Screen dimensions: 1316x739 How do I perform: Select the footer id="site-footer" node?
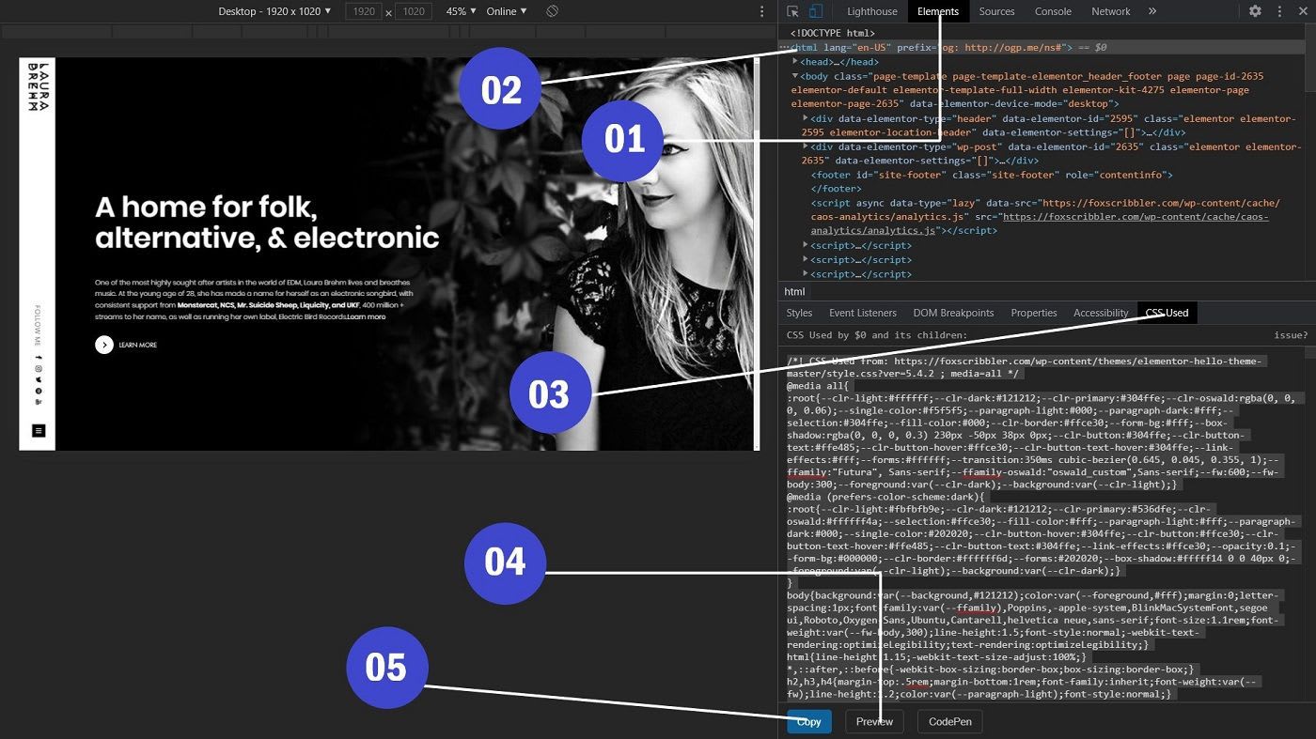point(992,175)
